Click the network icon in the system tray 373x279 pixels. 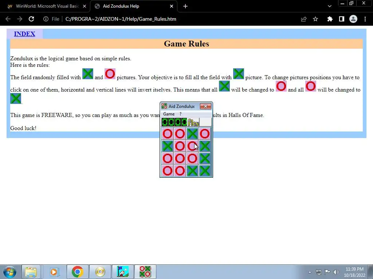point(318,272)
